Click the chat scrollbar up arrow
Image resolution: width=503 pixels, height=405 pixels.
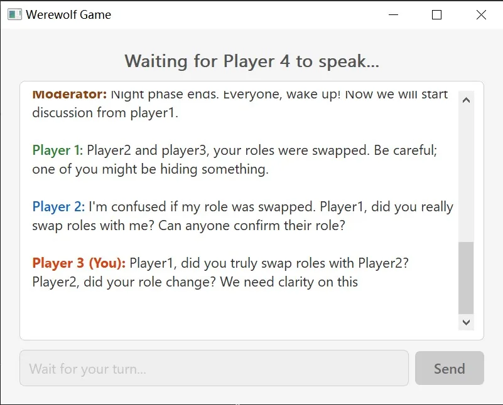pos(466,100)
